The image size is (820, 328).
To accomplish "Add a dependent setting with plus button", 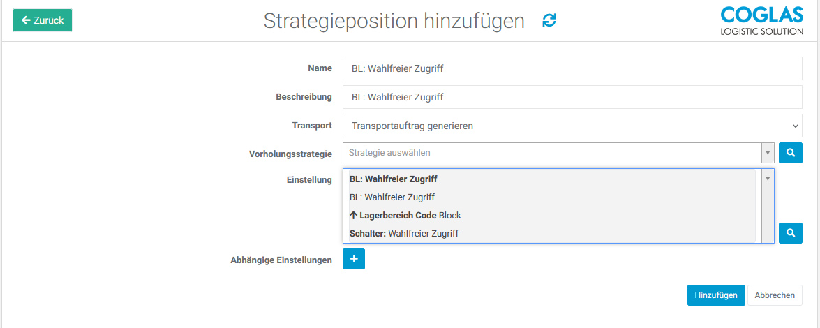I will coord(354,259).
